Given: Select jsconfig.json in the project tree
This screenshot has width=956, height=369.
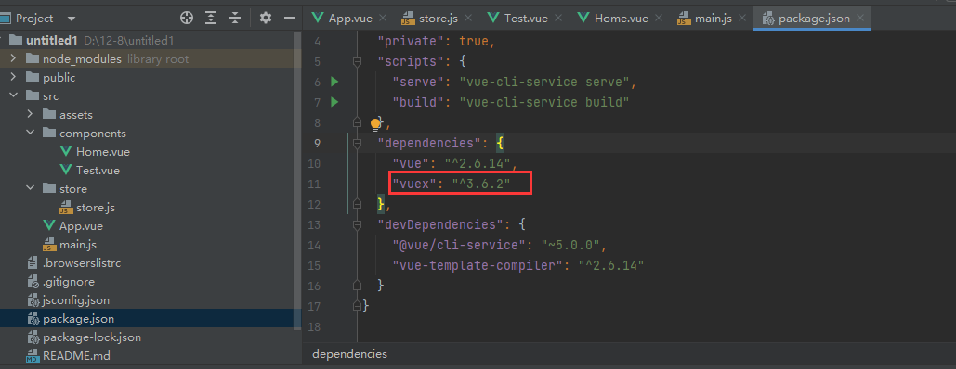Looking at the screenshot, I should pos(76,300).
